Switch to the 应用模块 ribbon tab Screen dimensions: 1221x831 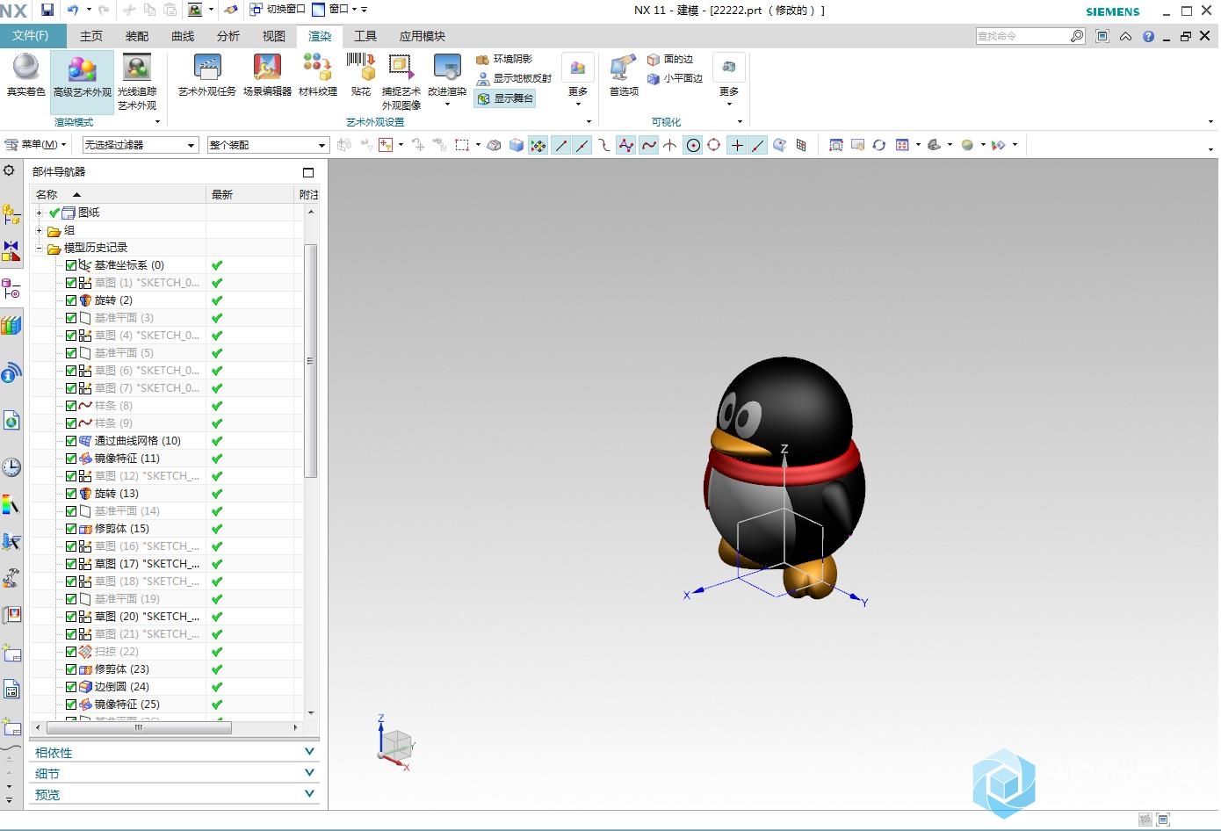pyautogui.click(x=423, y=36)
